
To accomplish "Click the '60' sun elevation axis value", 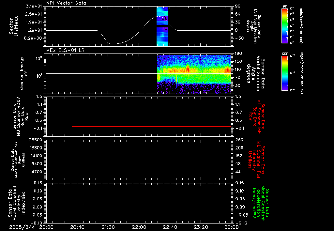I will (238, 14).
